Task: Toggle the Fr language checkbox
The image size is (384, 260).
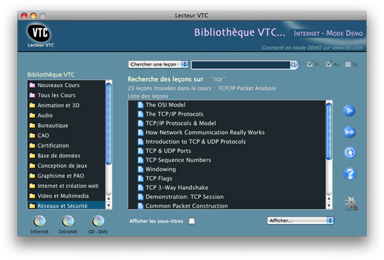Action: pyautogui.click(x=310, y=64)
